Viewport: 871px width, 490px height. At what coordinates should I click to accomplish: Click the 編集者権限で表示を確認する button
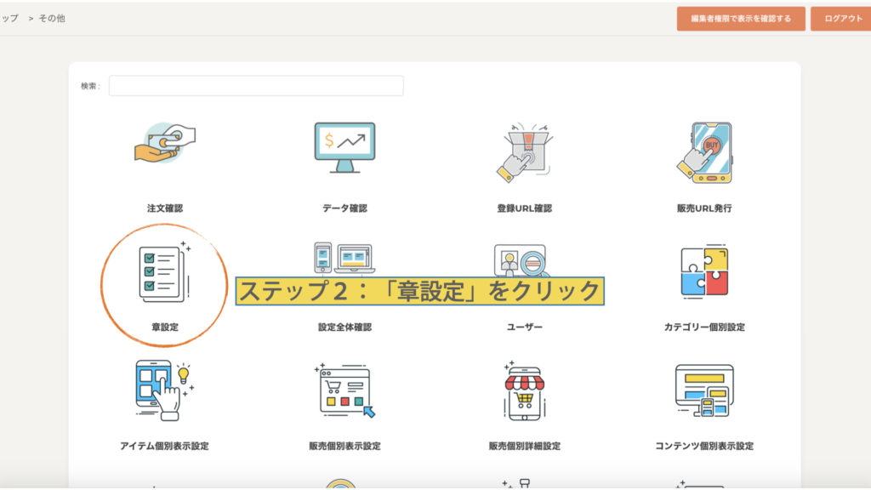click(740, 19)
